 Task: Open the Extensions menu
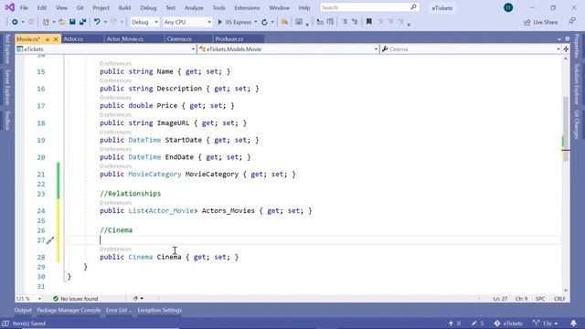coord(247,7)
